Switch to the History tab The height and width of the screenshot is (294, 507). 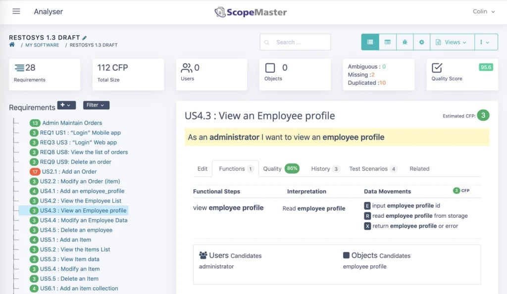click(325, 169)
